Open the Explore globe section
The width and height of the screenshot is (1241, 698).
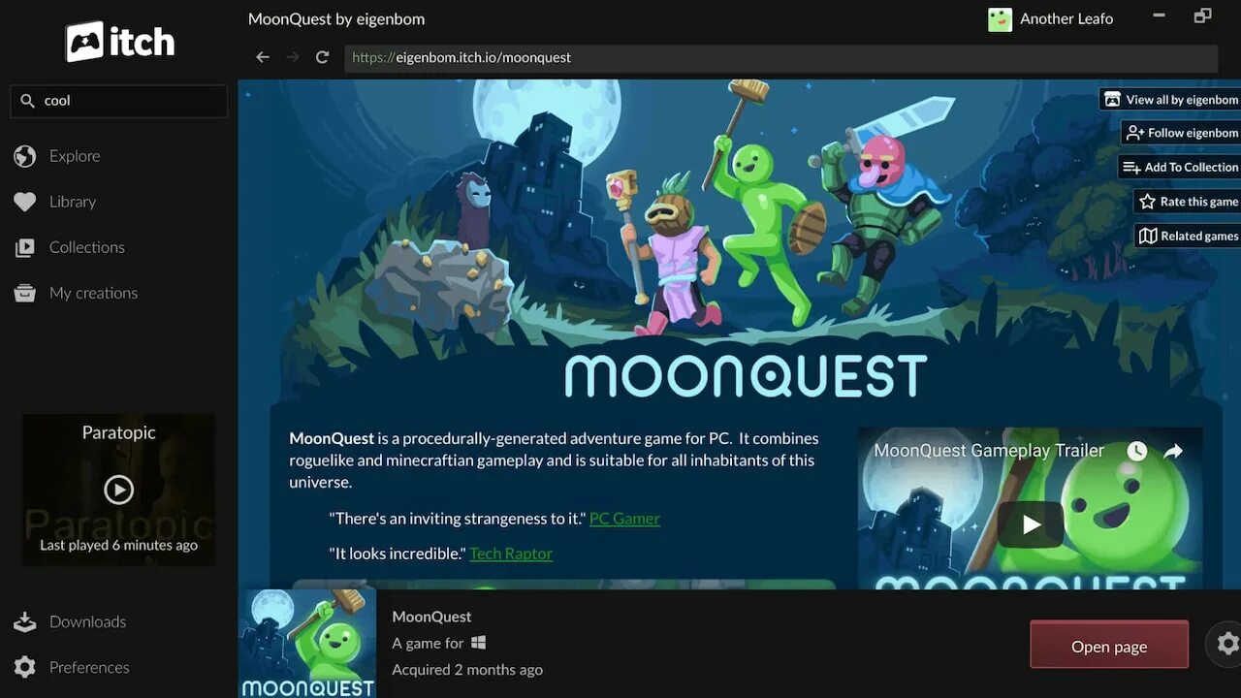[x=57, y=156]
